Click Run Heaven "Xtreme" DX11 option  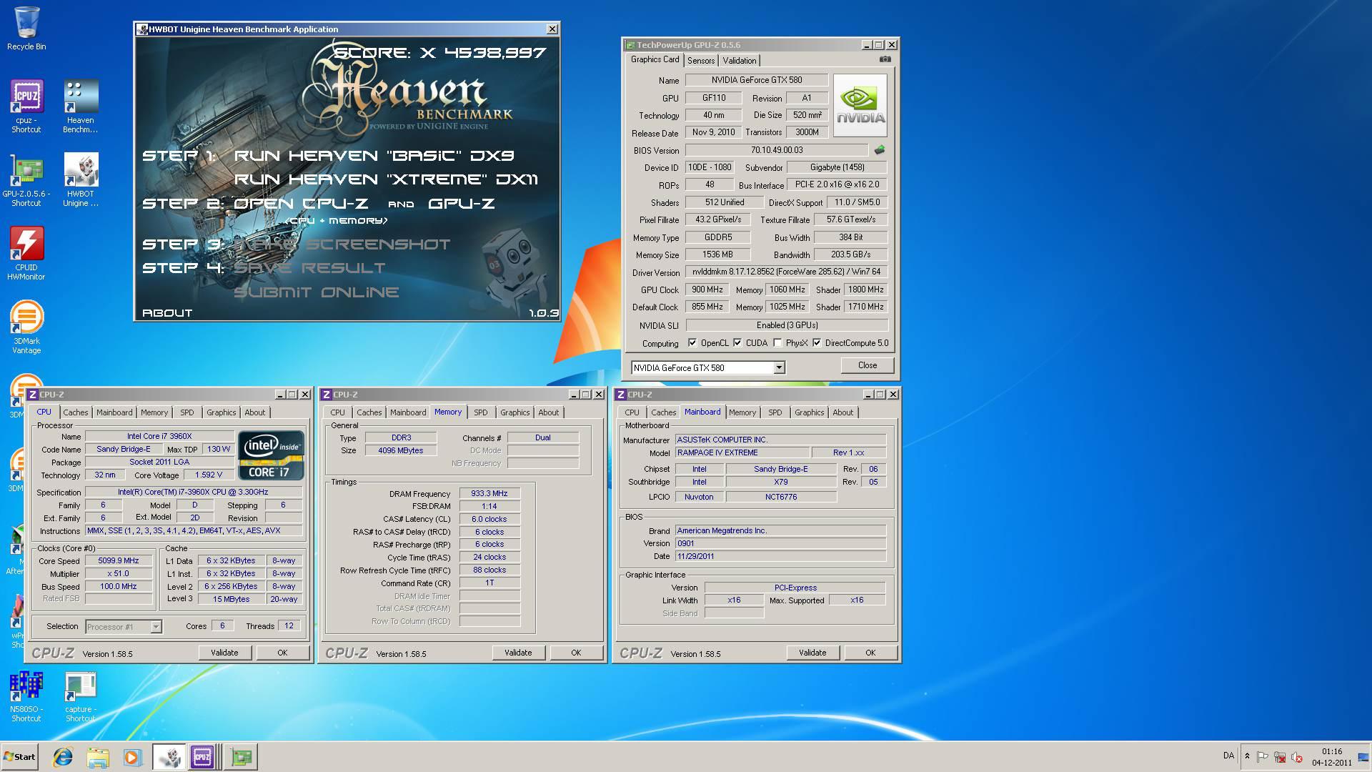click(386, 179)
